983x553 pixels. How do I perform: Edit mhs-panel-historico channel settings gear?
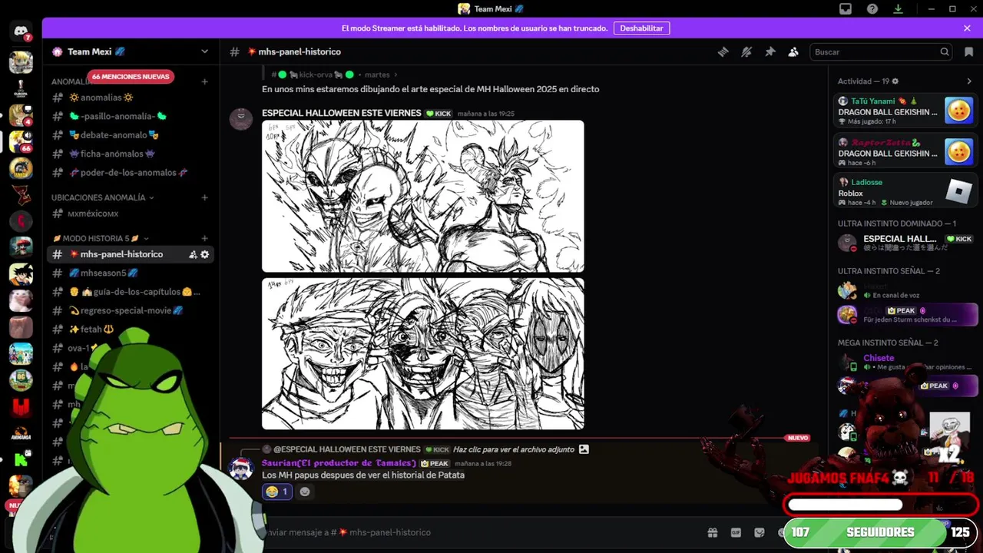click(205, 254)
